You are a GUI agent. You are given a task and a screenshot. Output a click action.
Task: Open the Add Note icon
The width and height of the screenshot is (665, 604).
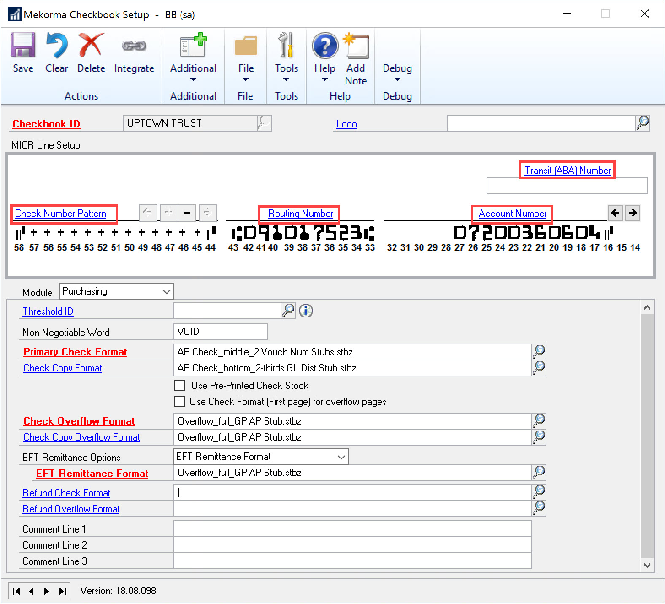pyautogui.click(x=356, y=46)
